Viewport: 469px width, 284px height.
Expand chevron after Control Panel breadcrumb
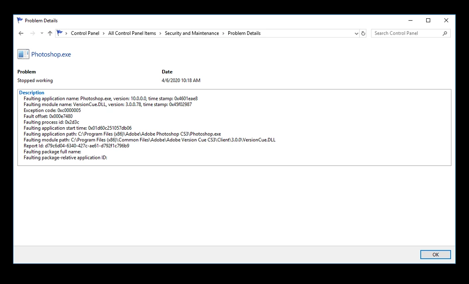[x=104, y=33]
